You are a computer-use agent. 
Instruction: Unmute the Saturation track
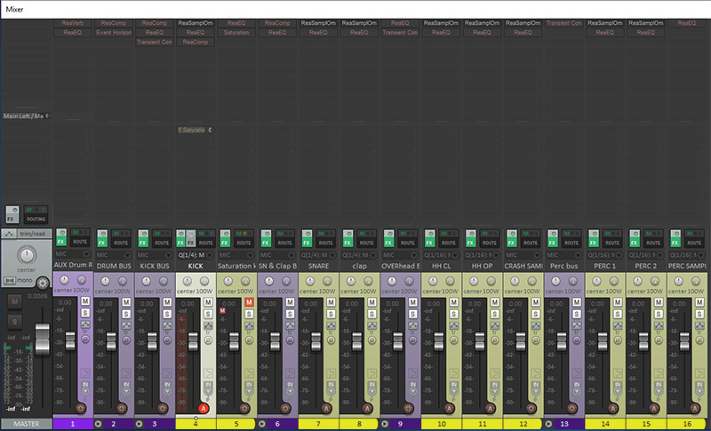click(249, 302)
